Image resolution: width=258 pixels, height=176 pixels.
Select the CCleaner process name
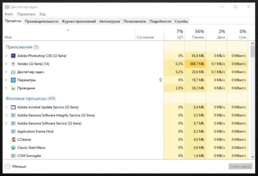pyautogui.click(x=24, y=140)
